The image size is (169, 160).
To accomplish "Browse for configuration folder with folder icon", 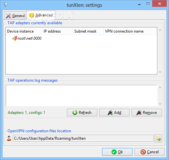I will coord(158,138).
